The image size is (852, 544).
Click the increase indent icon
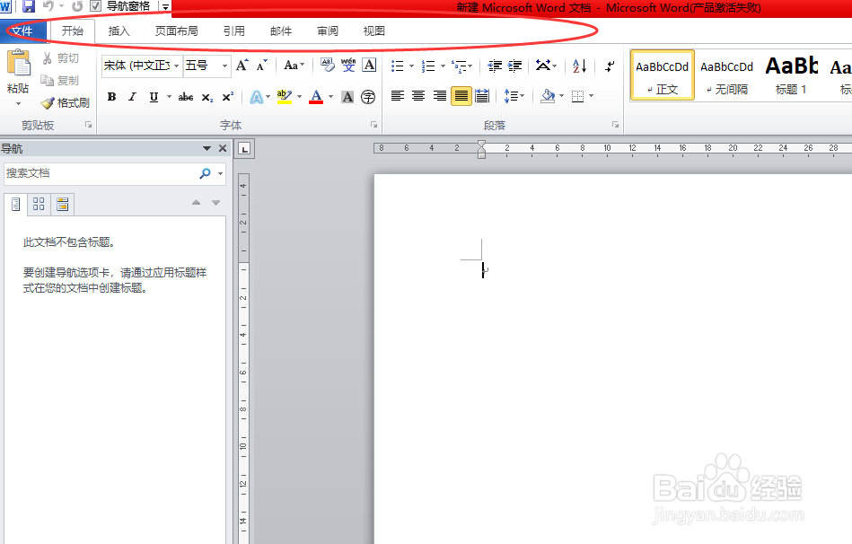pyautogui.click(x=515, y=66)
